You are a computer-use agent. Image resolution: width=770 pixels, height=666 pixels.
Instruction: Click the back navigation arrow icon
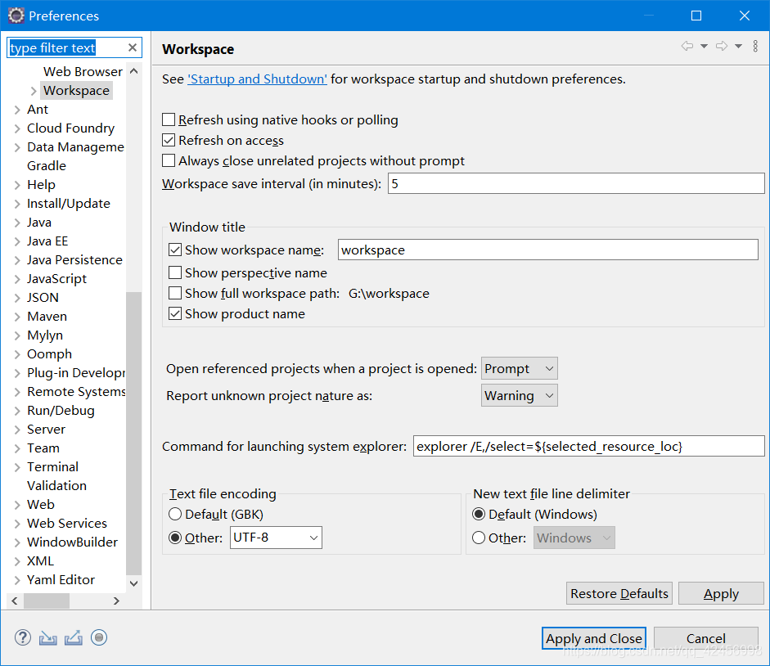(x=687, y=46)
